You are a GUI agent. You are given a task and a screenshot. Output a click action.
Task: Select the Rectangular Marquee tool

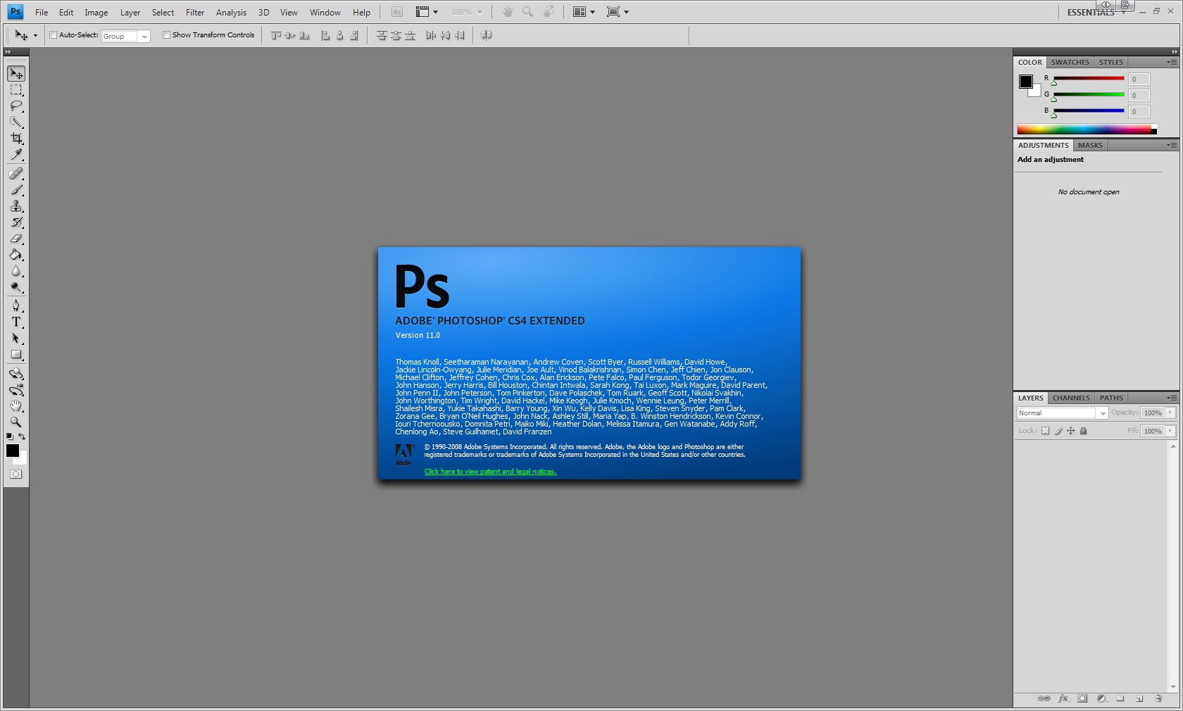[x=16, y=90]
